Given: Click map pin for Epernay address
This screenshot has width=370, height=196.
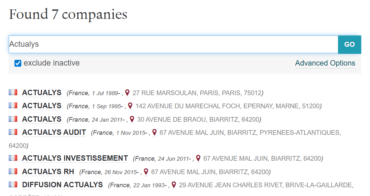Looking at the screenshot, I should pyautogui.click(x=130, y=106).
